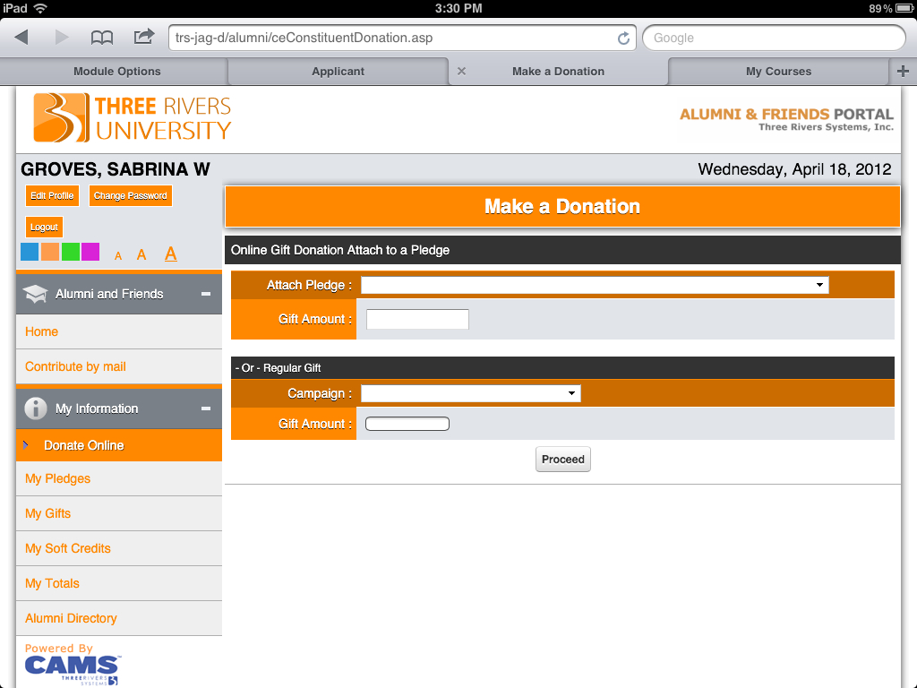Choose the magenta theme color swatch
917x688 pixels.
click(90, 252)
